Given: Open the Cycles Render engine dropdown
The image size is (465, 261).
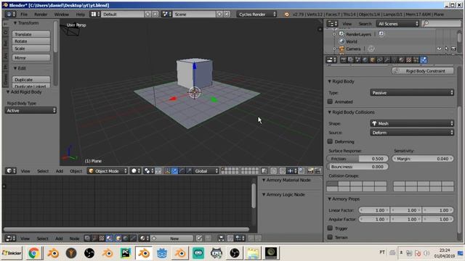Looking at the screenshot, I should 256,14.
